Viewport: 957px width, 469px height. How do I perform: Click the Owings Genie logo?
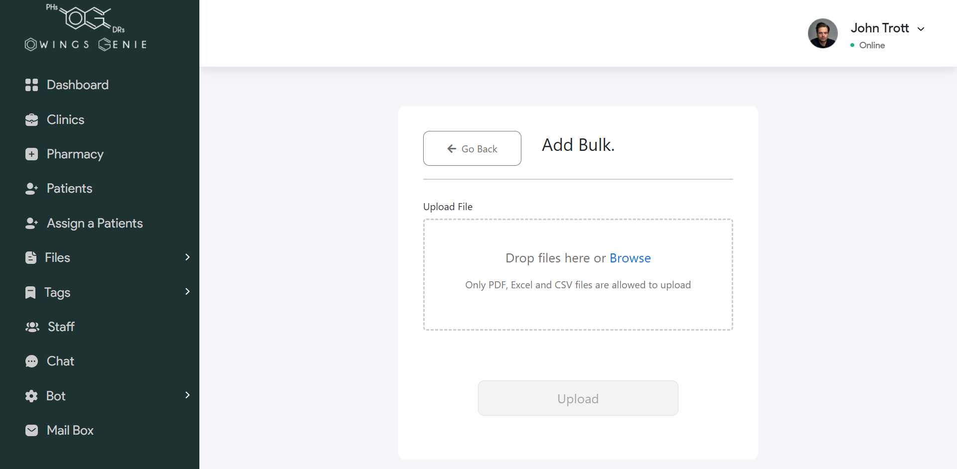click(x=86, y=28)
